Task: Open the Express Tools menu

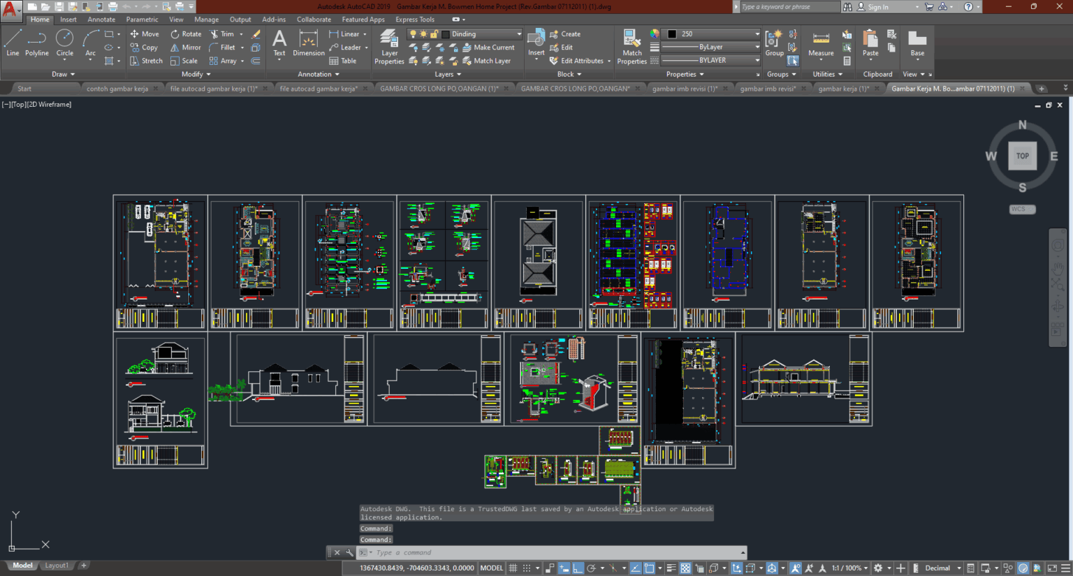Action: point(415,19)
